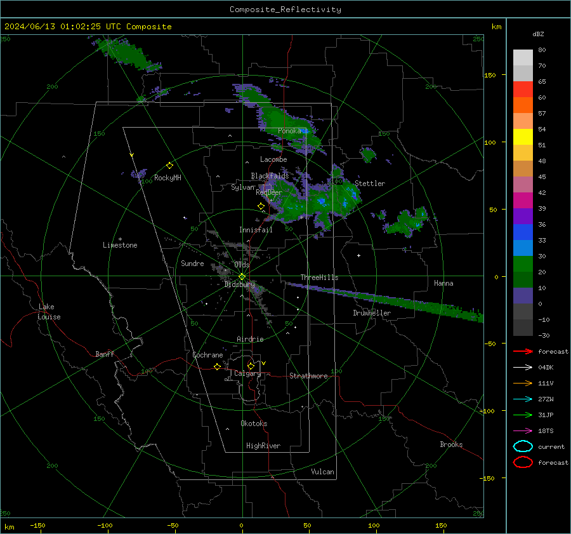Viewport: 571px width, 534px height.
Task: Click the Sundre town label
Action: (192, 263)
